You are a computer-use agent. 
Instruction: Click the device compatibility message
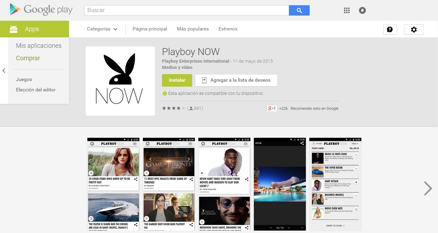(213, 93)
